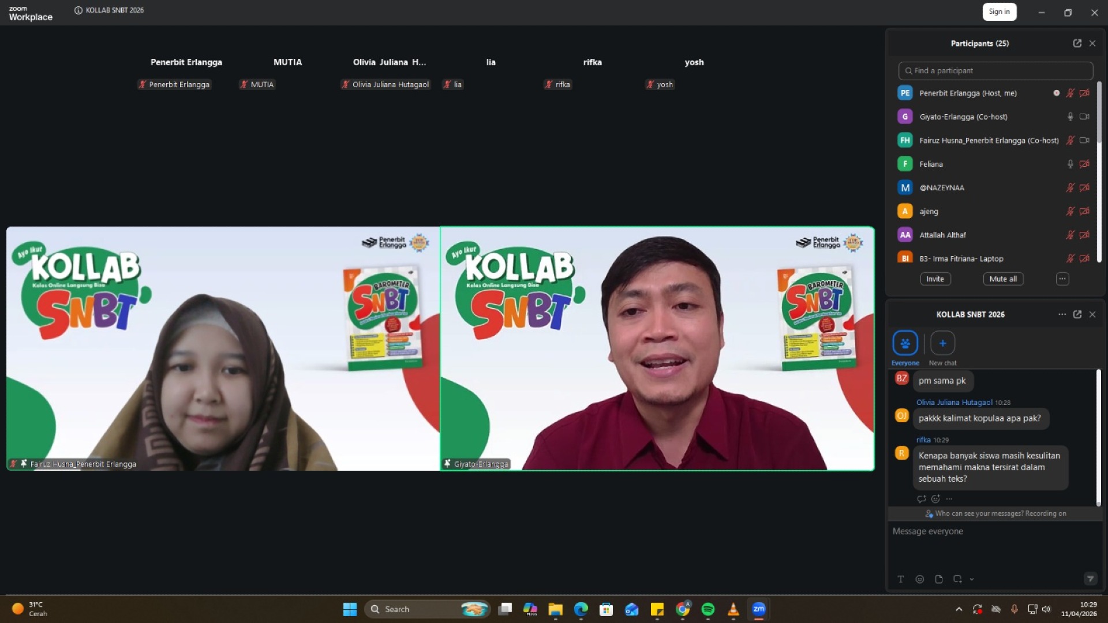This screenshot has height=623, width=1108.
Task: Open the emoji picker in chat toolbar
Action: (x=920, y=579)
